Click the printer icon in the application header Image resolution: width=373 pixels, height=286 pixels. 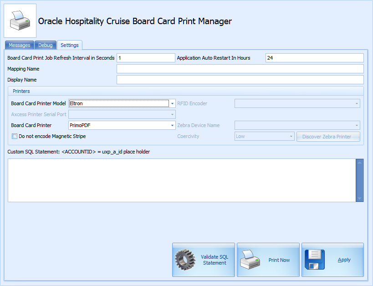point(20,20)
